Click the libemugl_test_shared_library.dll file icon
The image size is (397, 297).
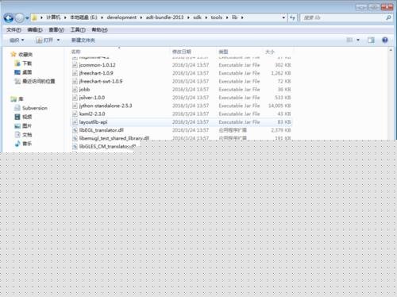(x=75, y=138)
